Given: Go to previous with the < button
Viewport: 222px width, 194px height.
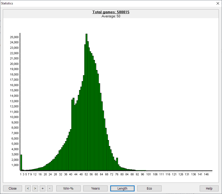Looking at the screenshot, I should 28,188.
